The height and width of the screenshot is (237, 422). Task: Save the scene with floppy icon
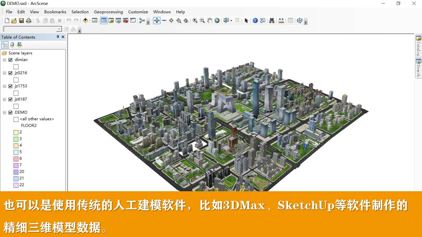point(21,20)
